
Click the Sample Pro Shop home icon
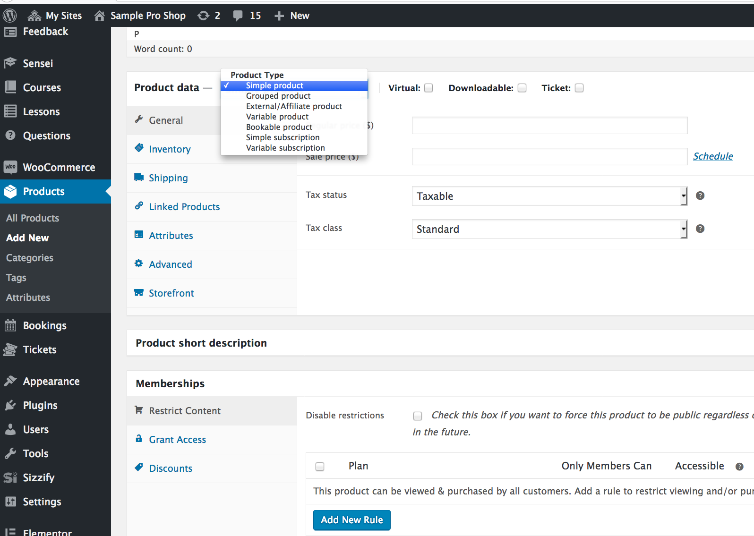(99, 16)
